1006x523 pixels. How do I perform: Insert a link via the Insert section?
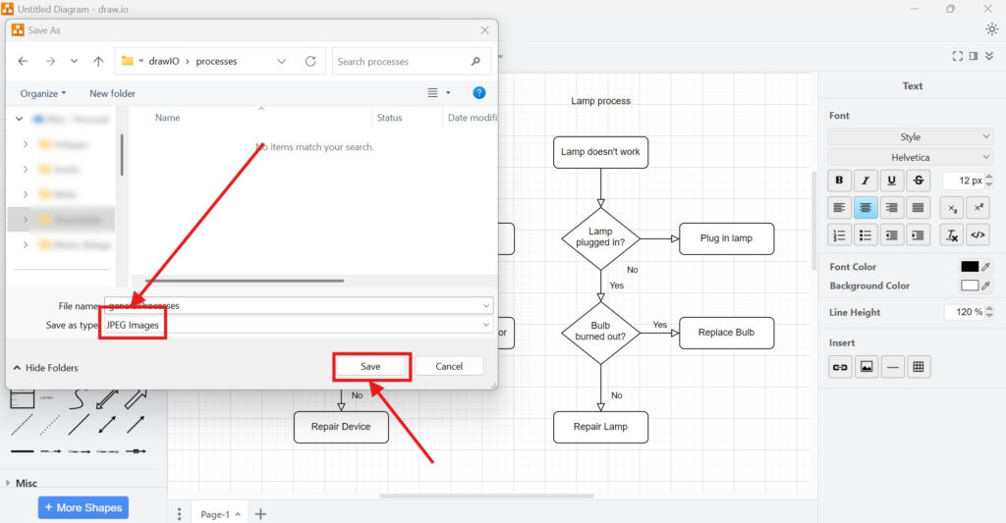pos(840,367)
